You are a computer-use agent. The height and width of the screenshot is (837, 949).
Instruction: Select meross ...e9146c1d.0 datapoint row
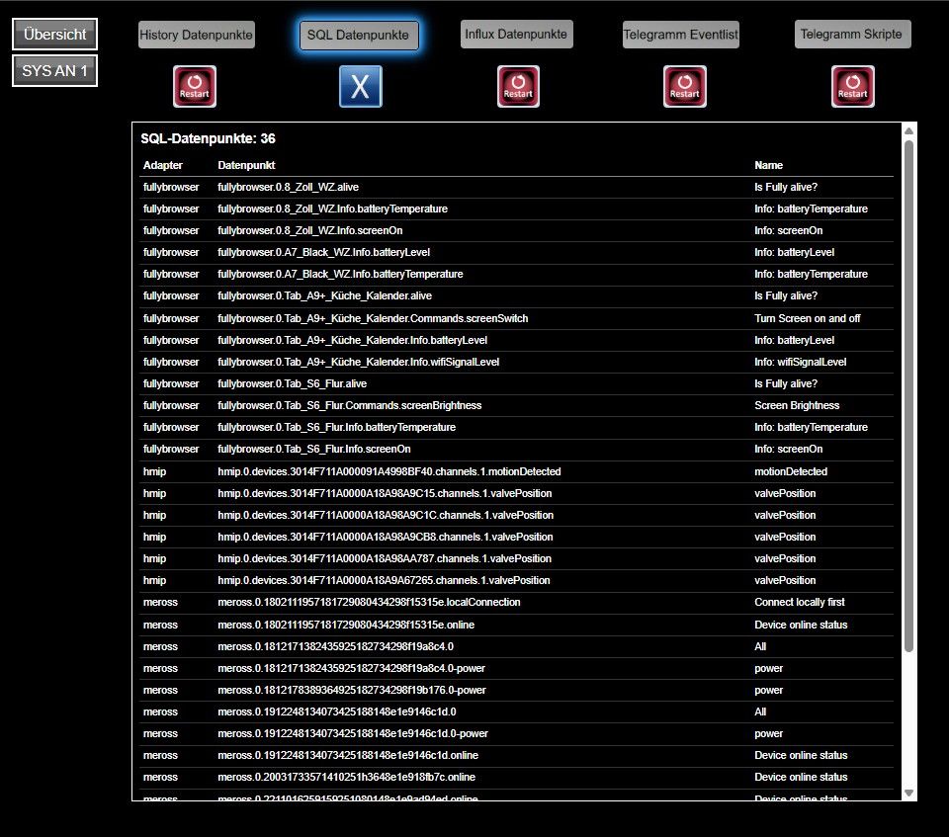[x=516, y=711]
